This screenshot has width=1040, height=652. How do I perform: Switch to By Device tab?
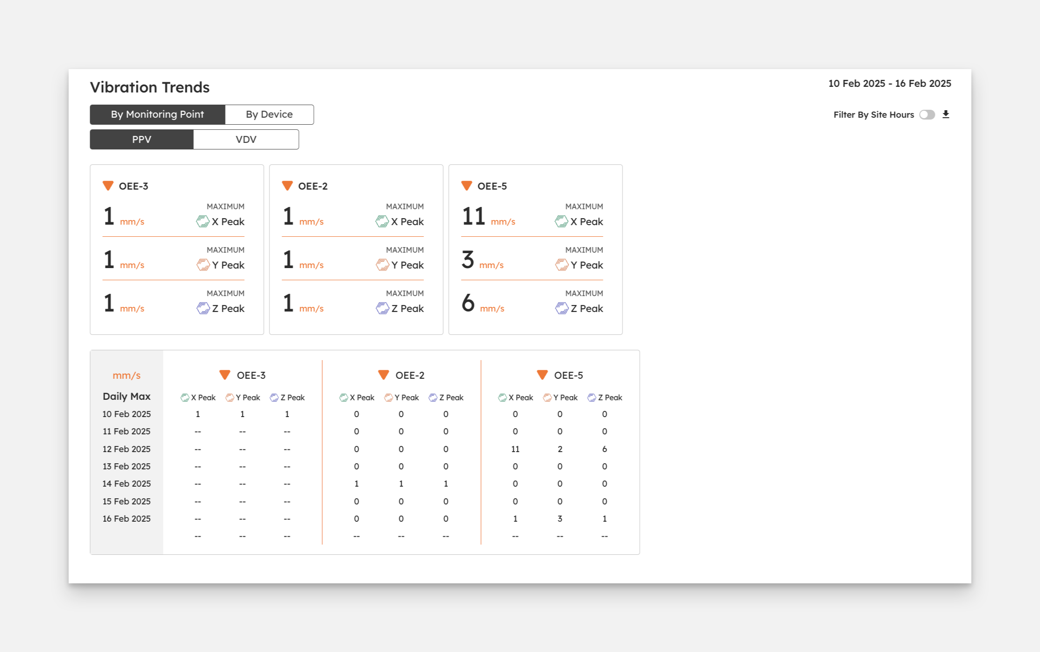coord(269,114)
